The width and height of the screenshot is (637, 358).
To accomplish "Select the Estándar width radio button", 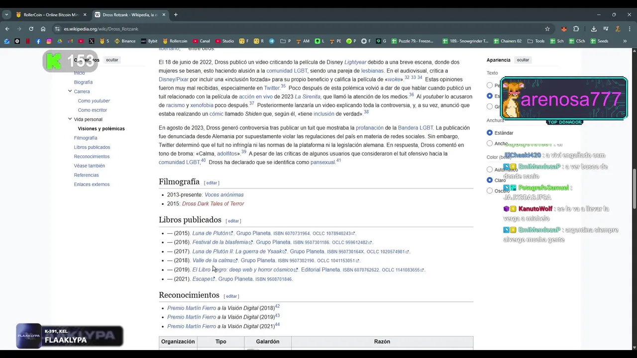I will pyautogui.click(x=490, y=133).
